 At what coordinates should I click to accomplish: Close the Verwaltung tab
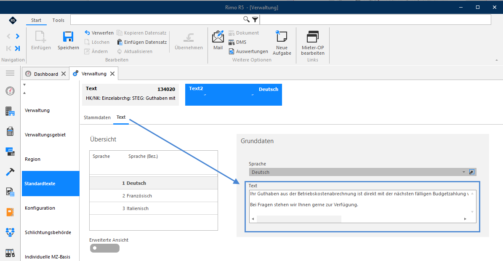112,74
